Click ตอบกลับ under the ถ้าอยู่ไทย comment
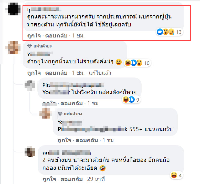The width and height of the screenshot is (200, 184). (56, 73)
